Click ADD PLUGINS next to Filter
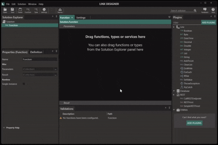This screenshot has height=145, width=218. click(x=208, y=22)
